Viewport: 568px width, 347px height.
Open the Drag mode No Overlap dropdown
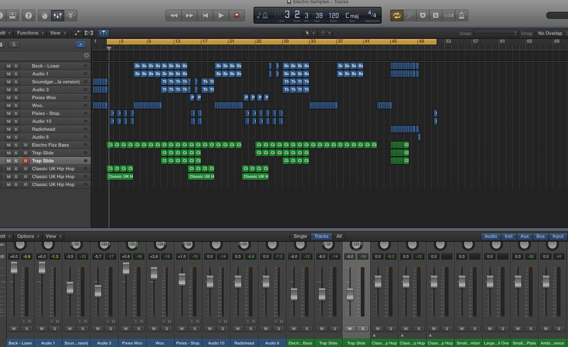(551, 33)
